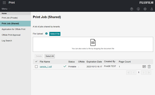The width and height of the screenshot is (155, 95).
Task: Open Application for Offsite Print
Action: (15, 29)
